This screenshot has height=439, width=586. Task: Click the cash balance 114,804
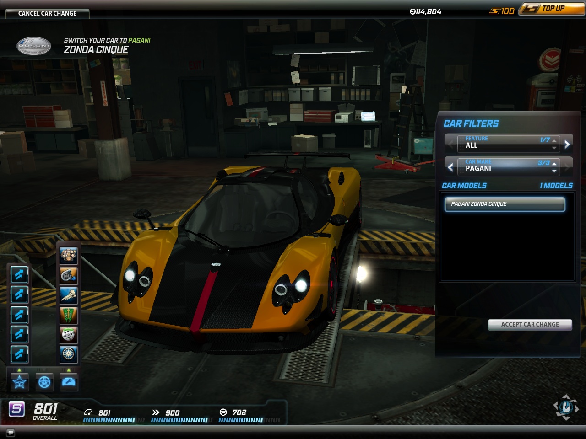pos(425,11)
